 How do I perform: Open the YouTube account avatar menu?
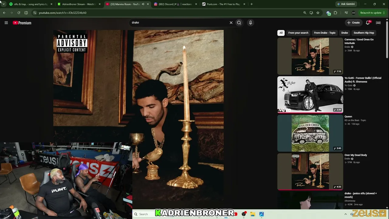click(378, 23)
